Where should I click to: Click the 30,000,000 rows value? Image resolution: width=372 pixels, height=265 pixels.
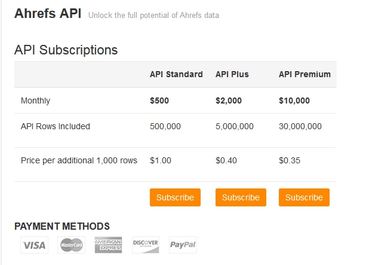click(x=300, y=126)
